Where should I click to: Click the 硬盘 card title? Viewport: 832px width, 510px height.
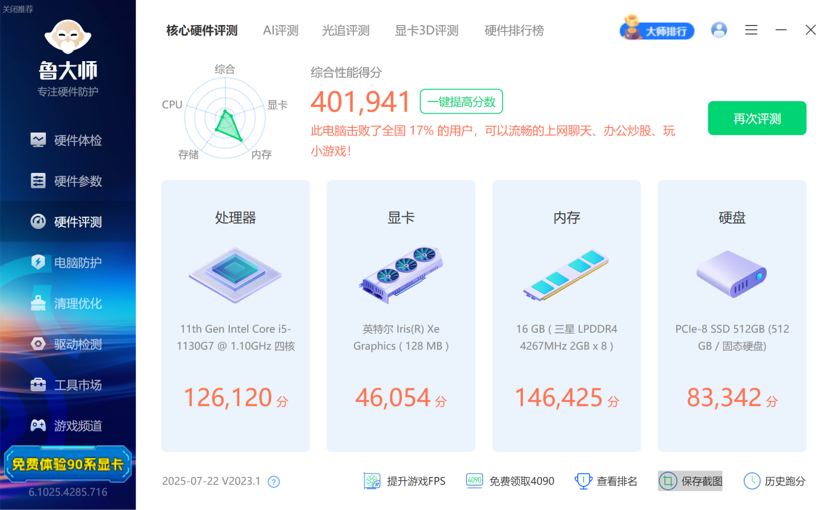(x=732, y=217)
